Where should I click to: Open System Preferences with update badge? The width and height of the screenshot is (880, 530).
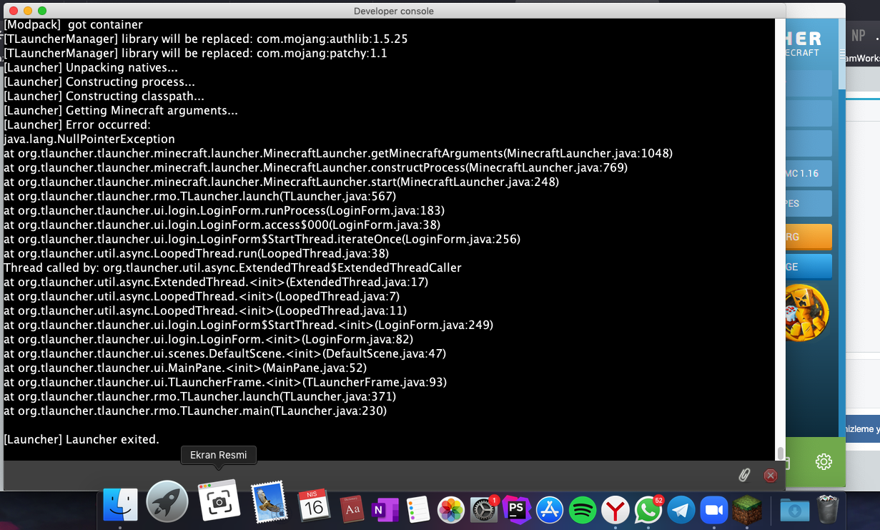(484, 509)
